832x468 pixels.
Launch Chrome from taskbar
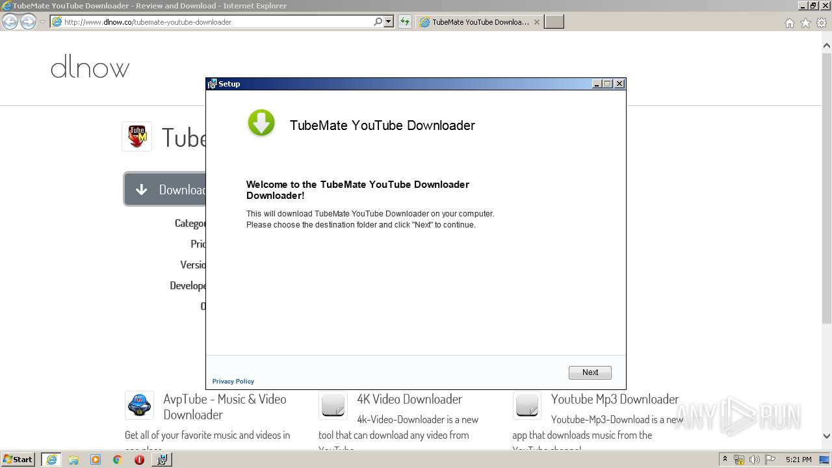(118, 460)
